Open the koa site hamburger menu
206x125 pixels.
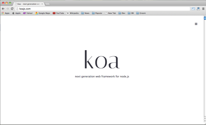point(196,24)
